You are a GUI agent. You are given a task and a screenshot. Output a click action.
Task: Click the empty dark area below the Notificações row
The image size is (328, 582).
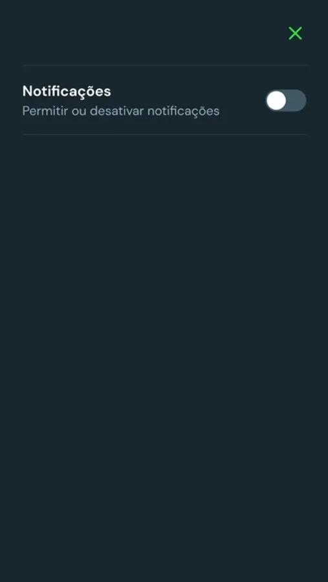pyautogui.click(x=164, y=356)
